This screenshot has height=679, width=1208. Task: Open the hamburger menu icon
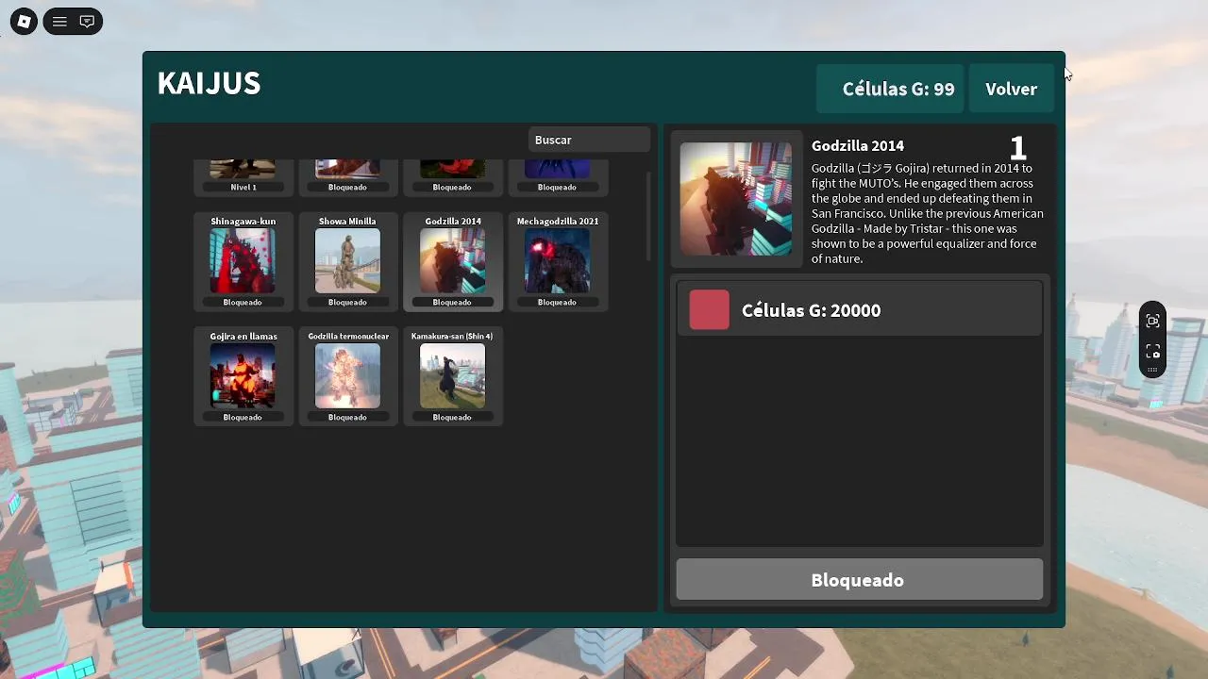click(x=59, y=22)
